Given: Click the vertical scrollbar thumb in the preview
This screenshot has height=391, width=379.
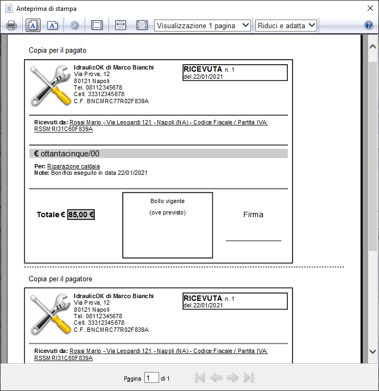Looking at the screenshot, I should tap(372, 163).
